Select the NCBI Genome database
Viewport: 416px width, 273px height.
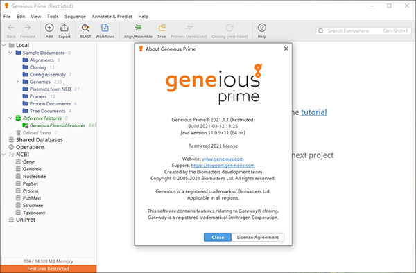click(x=32, y=169)
